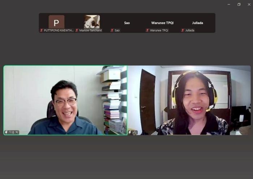The width and height of the screenshot is (253, 179).
Task: Select the Sao participant tile
Action: 127,23
